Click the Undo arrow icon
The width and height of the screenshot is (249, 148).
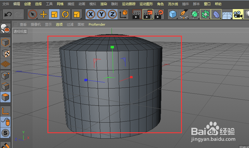click(x=8, y=14)
